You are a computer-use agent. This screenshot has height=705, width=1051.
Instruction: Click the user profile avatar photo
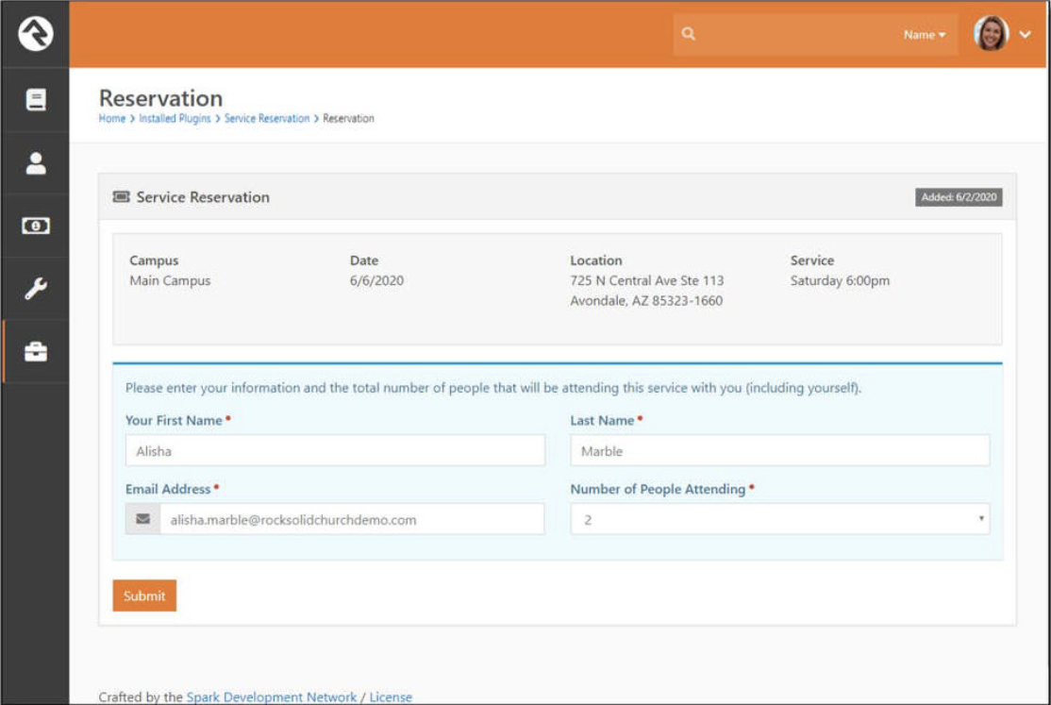[991, 35]
